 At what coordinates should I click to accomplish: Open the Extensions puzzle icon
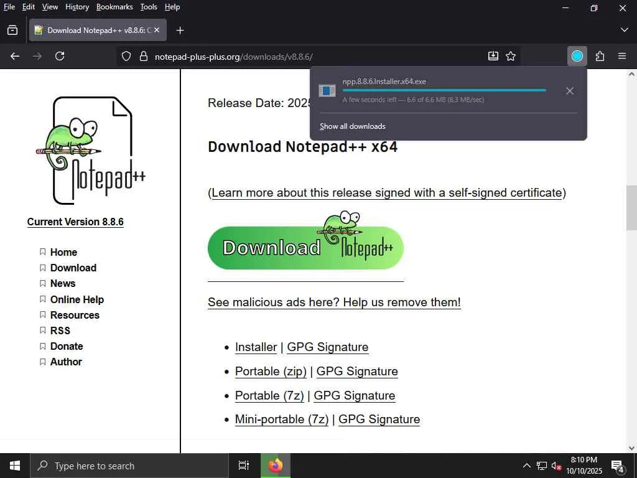point(600,56)
